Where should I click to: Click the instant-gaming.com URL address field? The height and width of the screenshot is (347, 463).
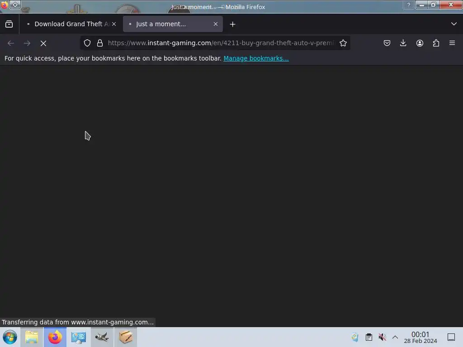pyautogui.click(x=222, y=43)
